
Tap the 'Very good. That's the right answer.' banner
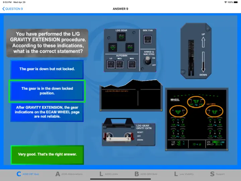[x=47, y=155]
